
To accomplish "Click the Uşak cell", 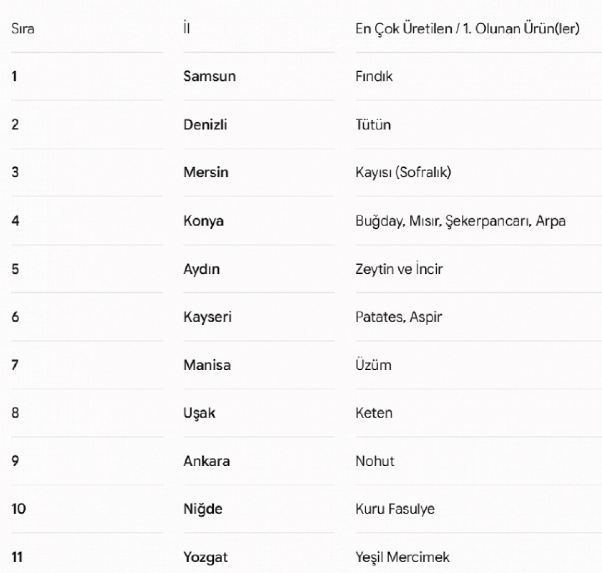I will (199, 413).
